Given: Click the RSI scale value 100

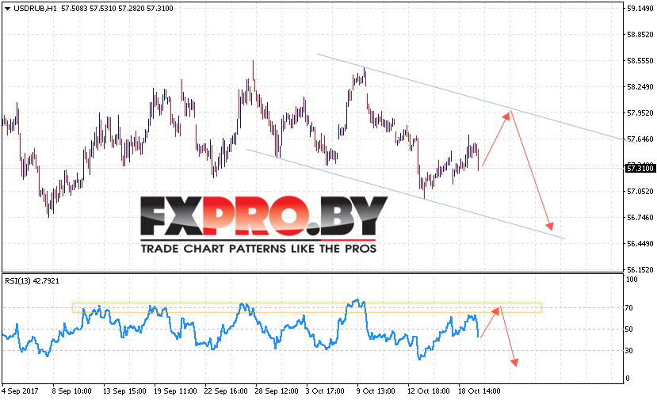Looking at the screenshot, I should [x=632, y=280].
